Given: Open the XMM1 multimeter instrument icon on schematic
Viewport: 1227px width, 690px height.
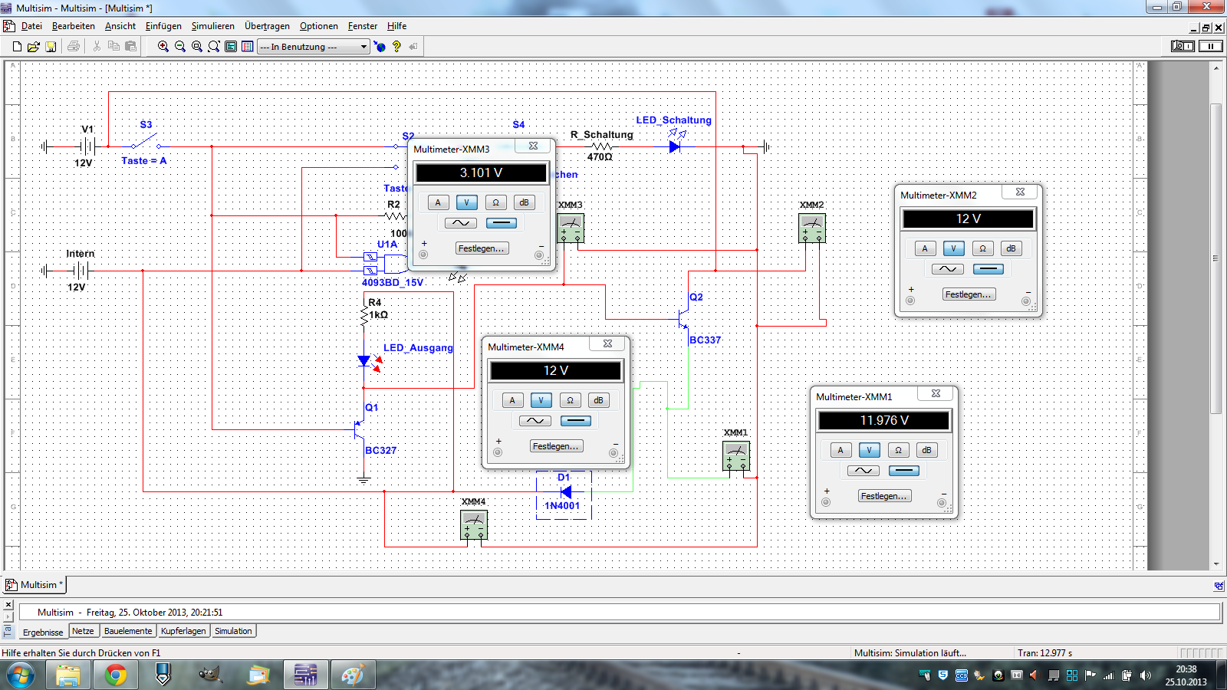Looking at the screenshot, I should 736,455.
